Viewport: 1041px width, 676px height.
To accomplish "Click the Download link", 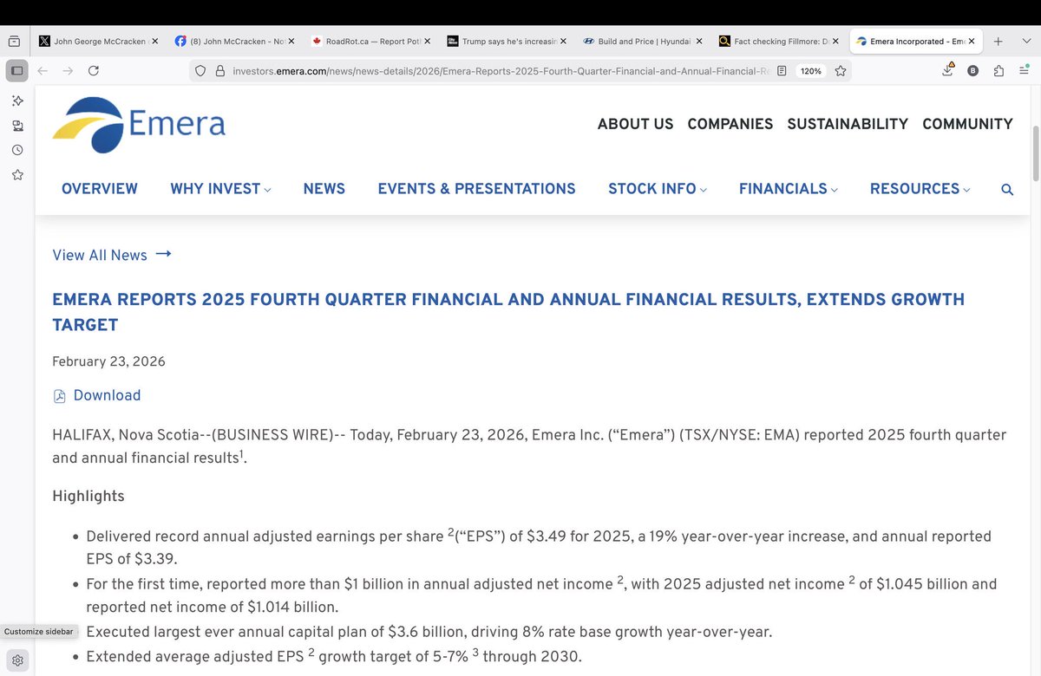I will pyautogui.click(x=107, y=395).
